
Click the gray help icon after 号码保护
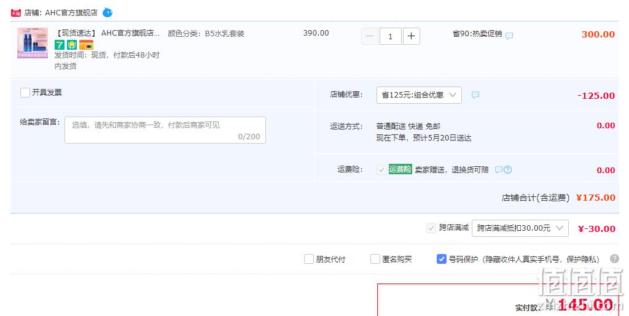pos(614,259)
